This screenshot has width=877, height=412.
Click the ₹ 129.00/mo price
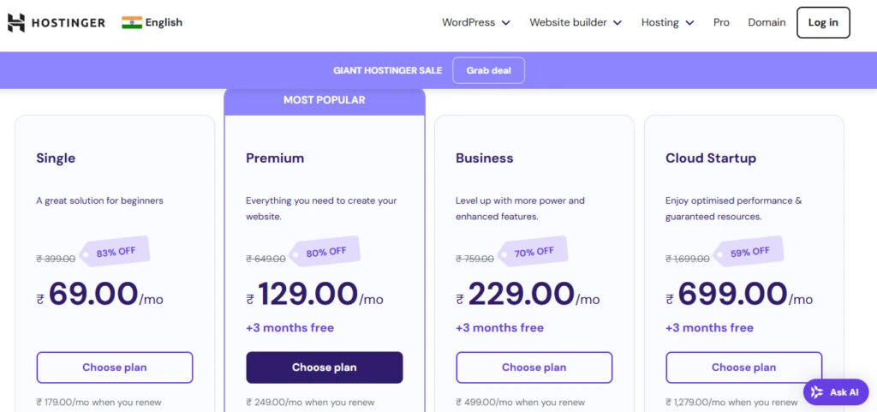coord(315,295)
